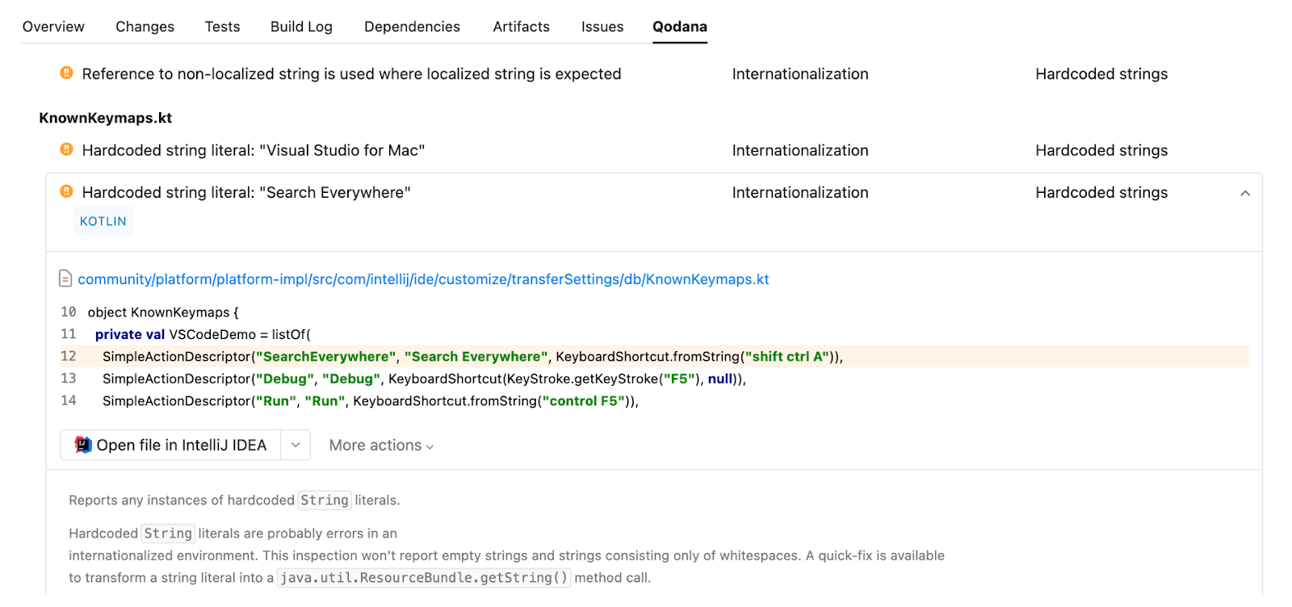Click warning icon beside Search Everywhere issue
The width and height of the screenshot is (1292, 607).
coord(67,191)
